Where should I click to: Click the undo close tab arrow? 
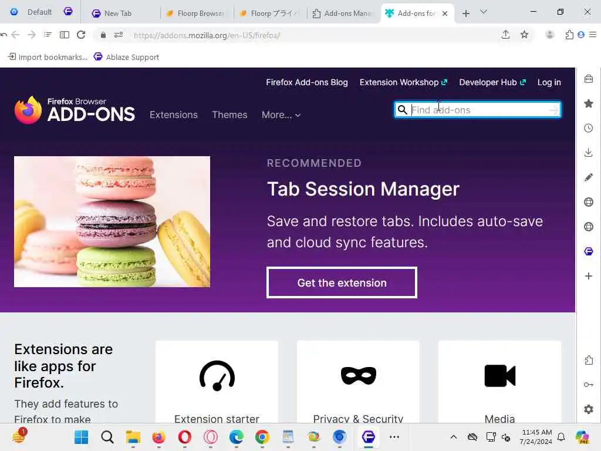(x=4, y=35)
